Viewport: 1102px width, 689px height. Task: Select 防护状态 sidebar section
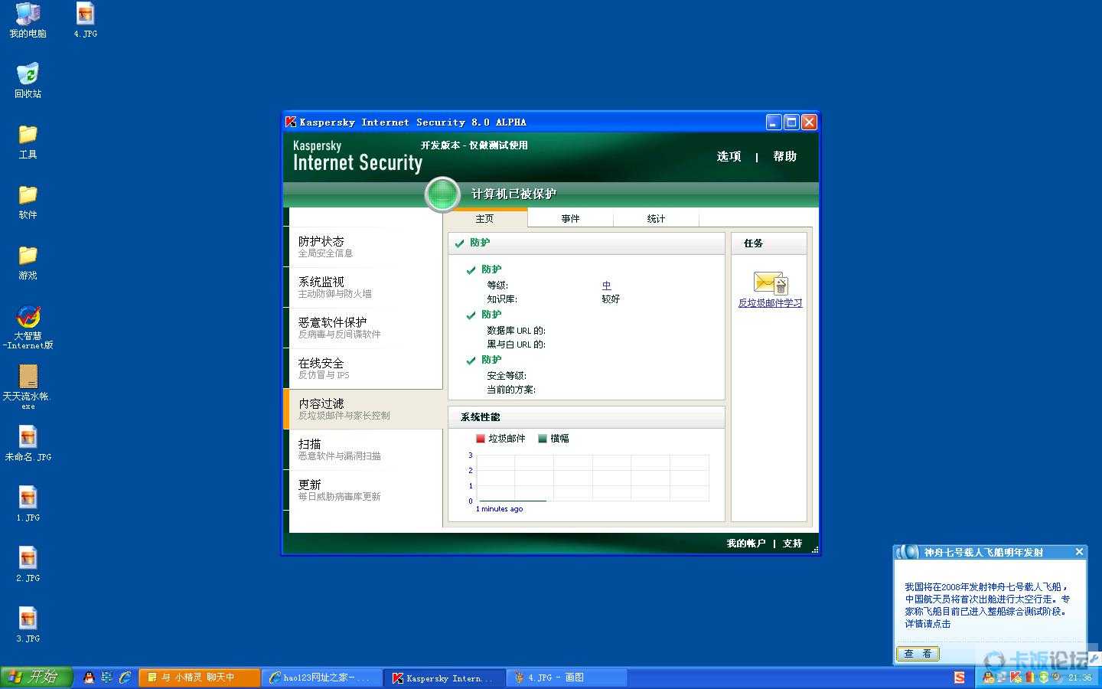(366, 247)
